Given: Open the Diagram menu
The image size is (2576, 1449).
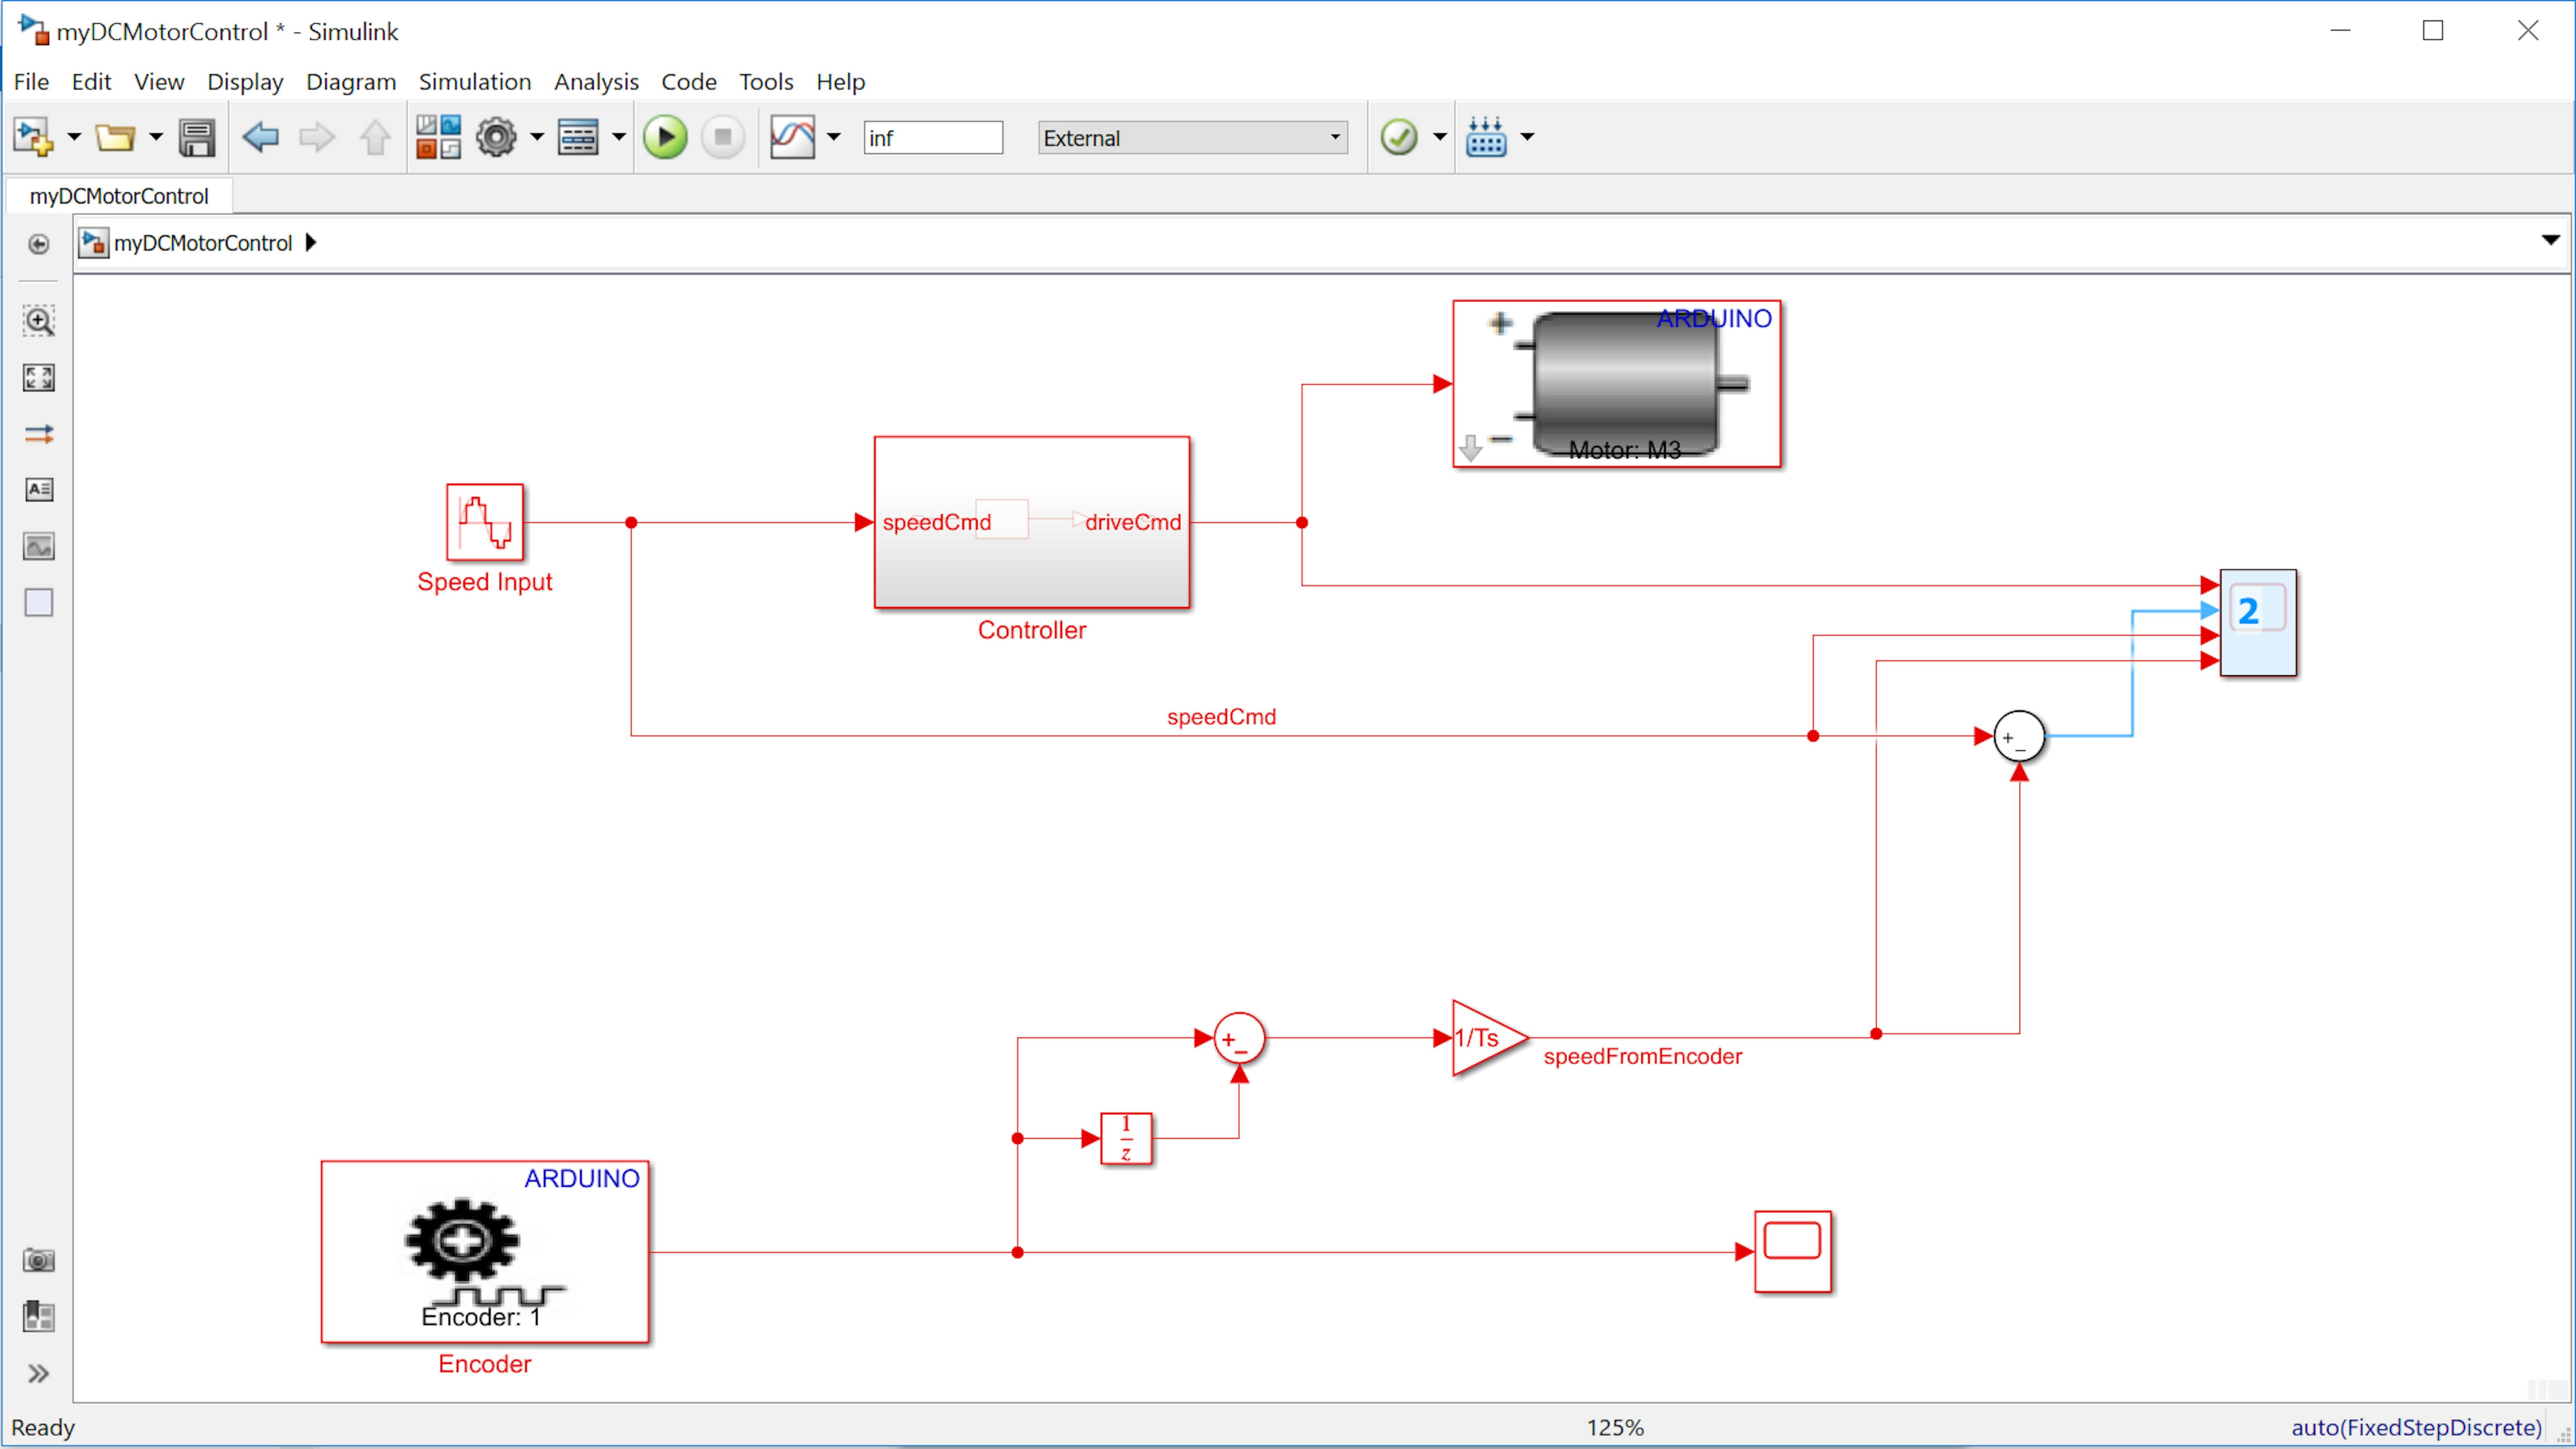Looking at the screenshot, I should click(x=351, y=82).
